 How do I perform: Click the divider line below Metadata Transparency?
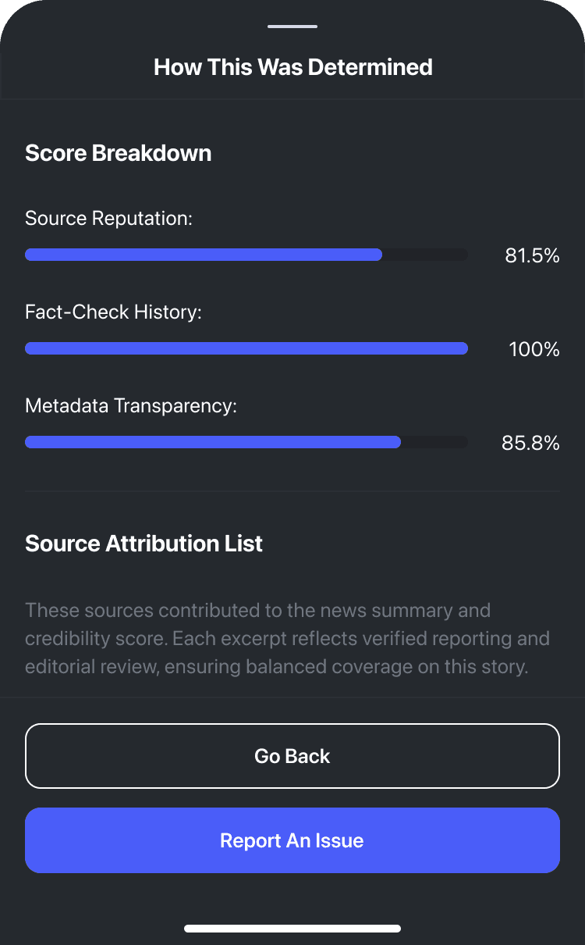coord(292,491)
